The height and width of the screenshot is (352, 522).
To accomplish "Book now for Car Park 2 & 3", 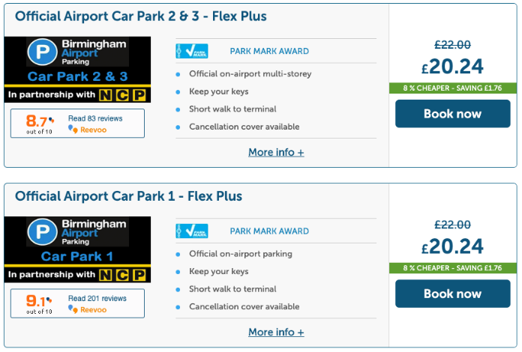I will pos(452,114).
